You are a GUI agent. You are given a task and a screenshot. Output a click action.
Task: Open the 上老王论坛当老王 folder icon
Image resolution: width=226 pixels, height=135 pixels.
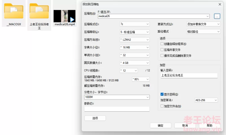pos(39,11)
